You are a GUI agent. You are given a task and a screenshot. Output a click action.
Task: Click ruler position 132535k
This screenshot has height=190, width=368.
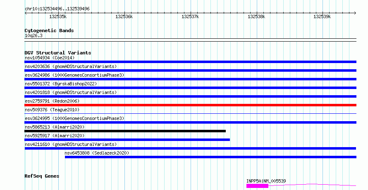(58, 16)
